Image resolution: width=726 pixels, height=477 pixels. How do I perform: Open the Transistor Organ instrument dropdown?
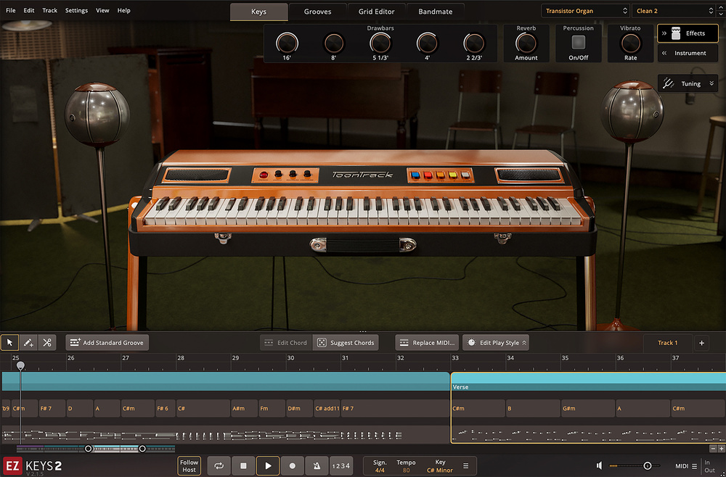pos(586,11)
